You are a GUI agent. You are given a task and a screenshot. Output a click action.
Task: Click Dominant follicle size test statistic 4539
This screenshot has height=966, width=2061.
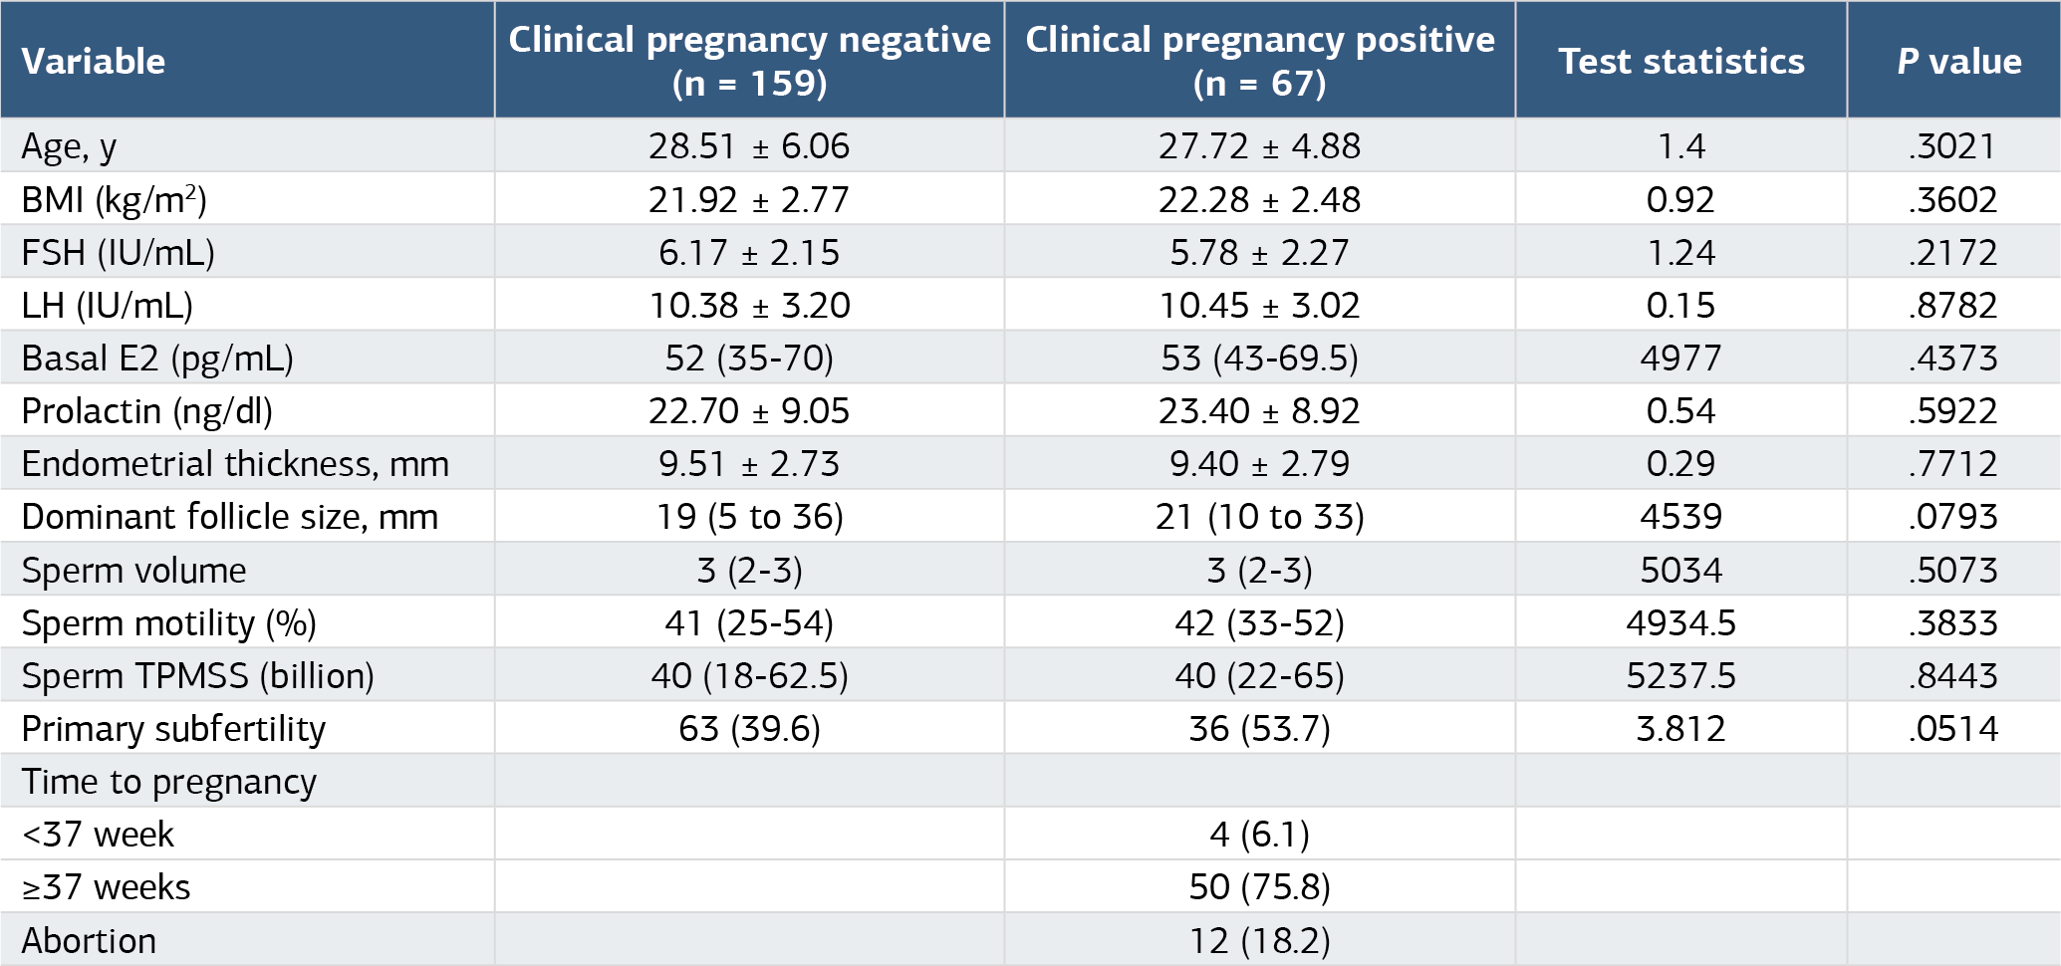pyautogui.click(x=1681, y=517)
